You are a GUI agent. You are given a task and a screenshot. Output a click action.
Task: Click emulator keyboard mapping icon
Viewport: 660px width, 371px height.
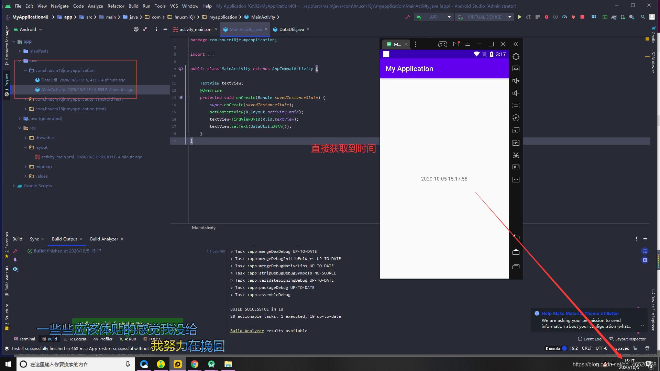(x=516, y=68)
